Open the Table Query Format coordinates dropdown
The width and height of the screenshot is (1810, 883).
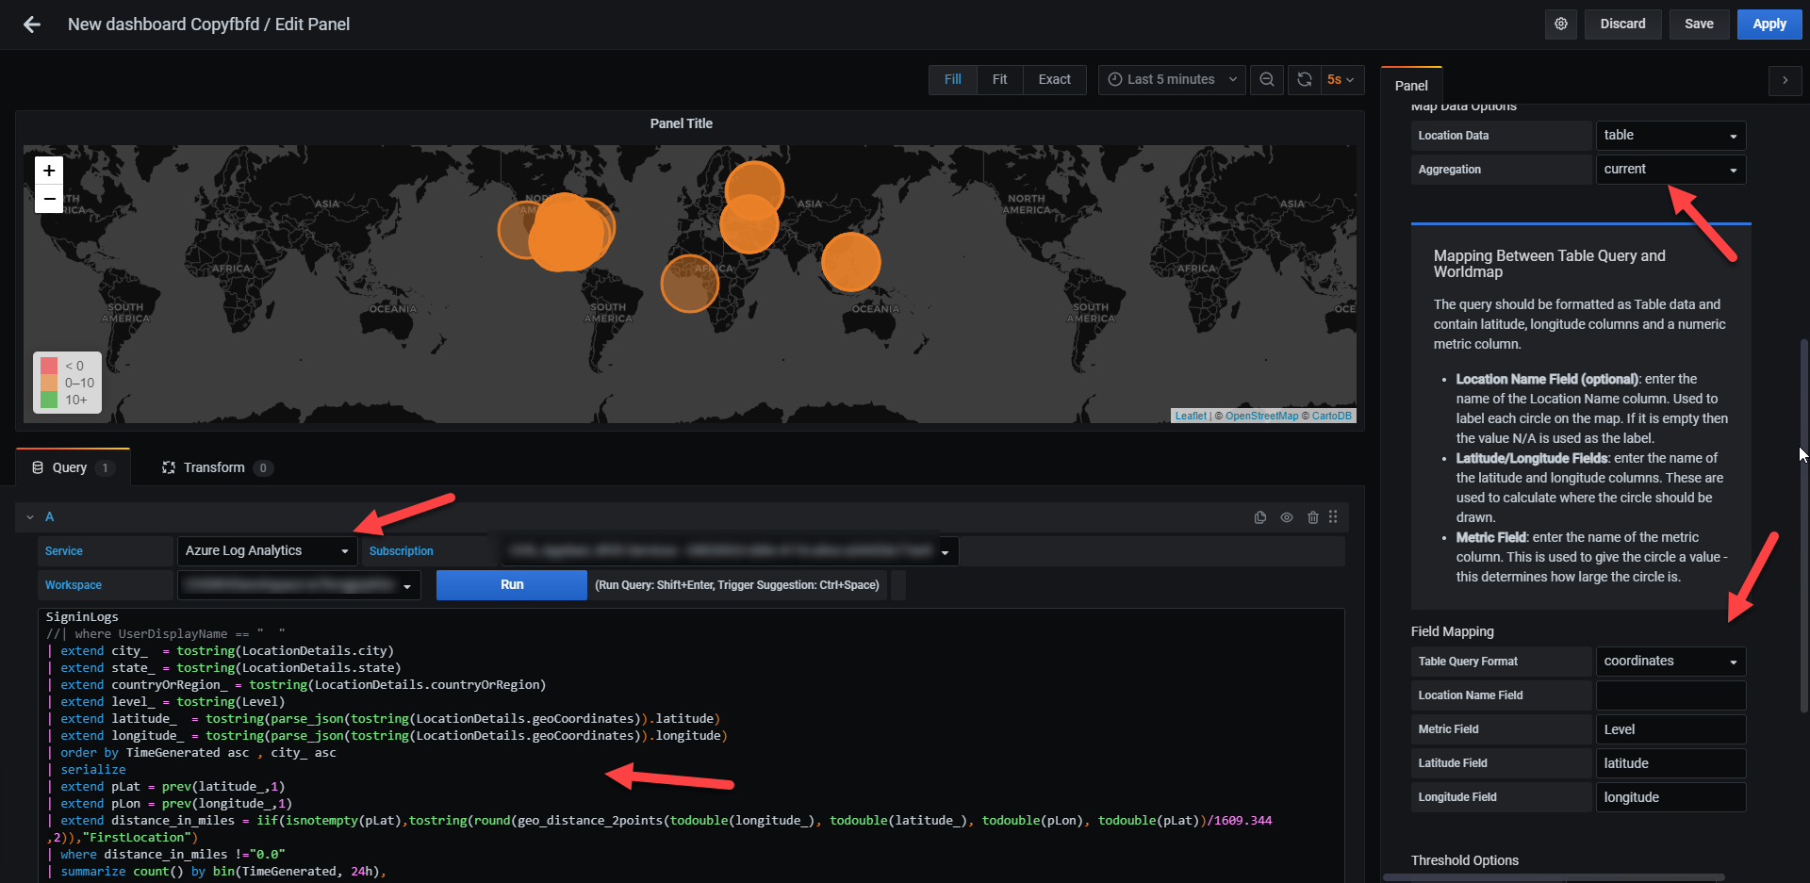pos(1670,661)
